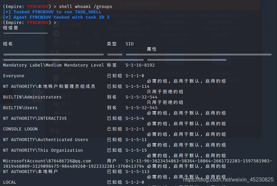
Task: Select the long SID starting S-1-11-96-3623454863
Action: click(199, 161)
